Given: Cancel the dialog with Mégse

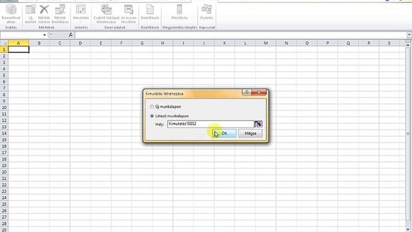Looking at the screenshot, I should pyautogui.click(x=250, y=133).
